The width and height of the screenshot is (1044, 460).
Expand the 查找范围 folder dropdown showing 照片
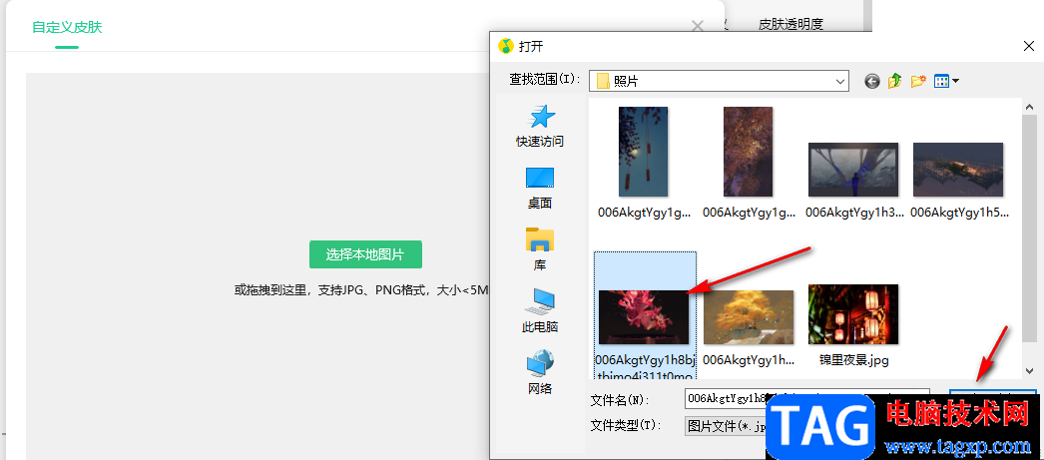(719, 81)
